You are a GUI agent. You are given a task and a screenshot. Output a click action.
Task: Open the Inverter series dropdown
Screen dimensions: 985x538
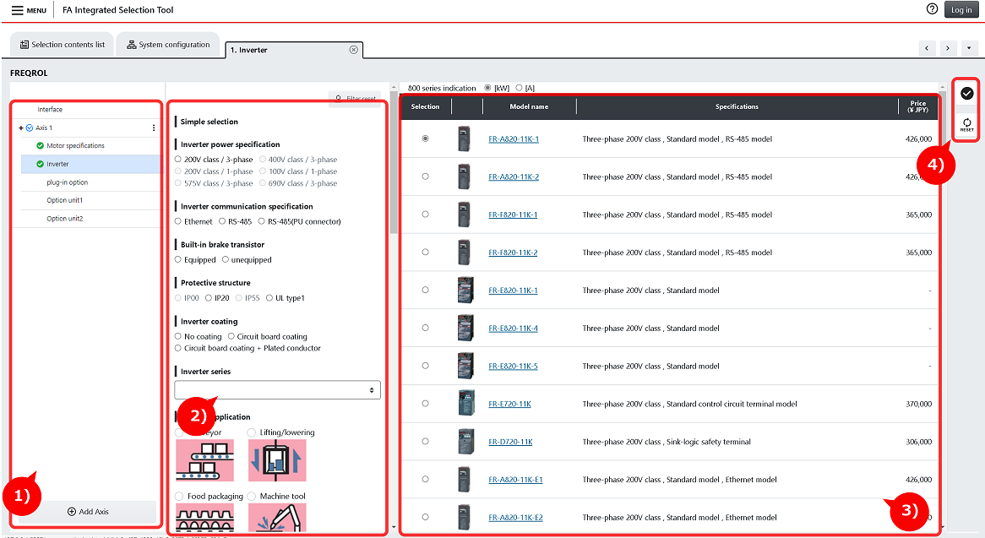tap(277, 390)
